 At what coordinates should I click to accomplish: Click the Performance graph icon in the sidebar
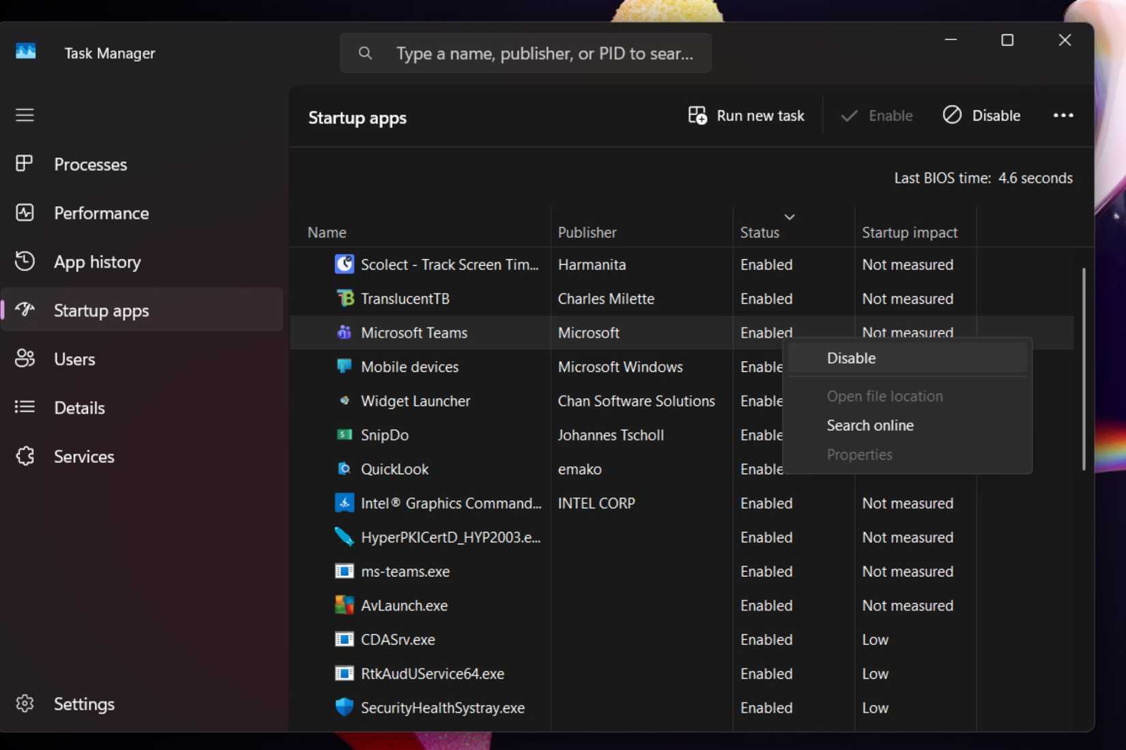[x=25, y=213]
